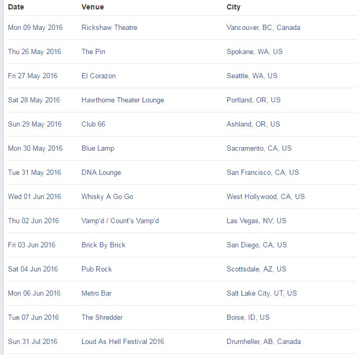The height and width of the screenshot is (355, 357).
Task: Click West Hollywood, CA, US city
Action: [x=266, y=196]
